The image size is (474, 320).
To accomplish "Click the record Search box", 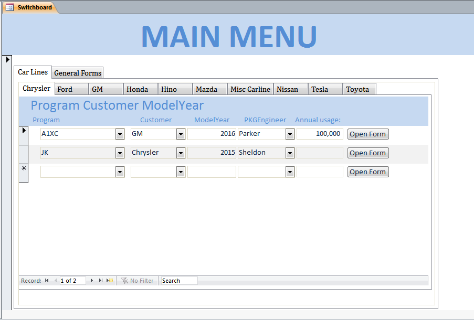I will tap(179, 281).
